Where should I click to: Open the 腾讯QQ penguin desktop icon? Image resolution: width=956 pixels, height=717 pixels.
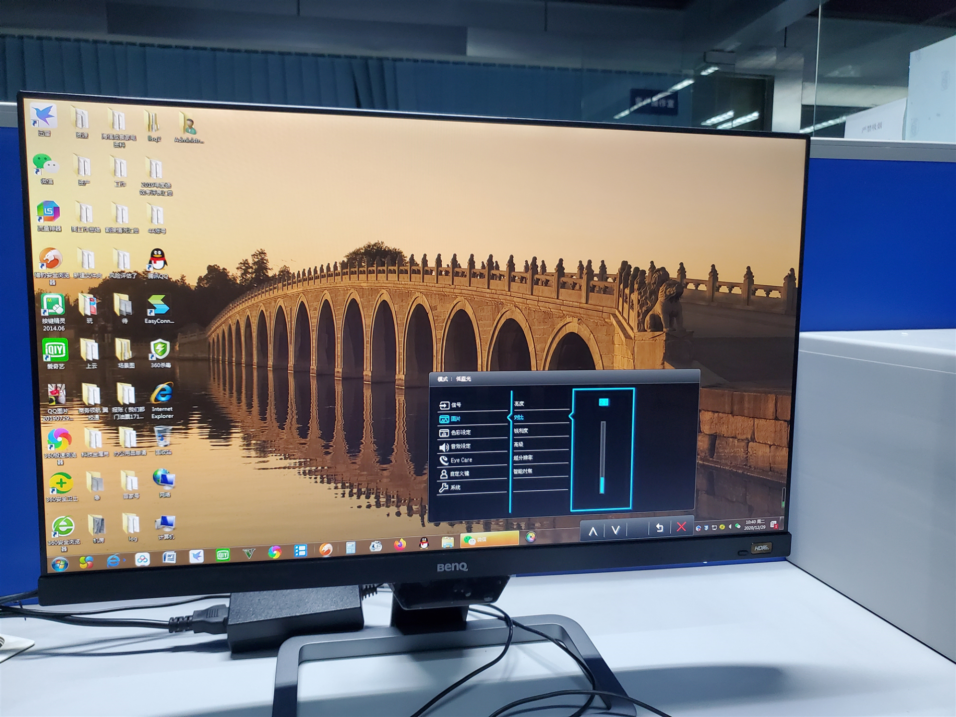tap(158, 263)
